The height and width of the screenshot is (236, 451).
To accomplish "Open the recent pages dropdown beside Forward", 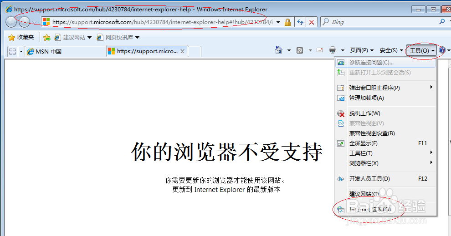I will 34,22.
